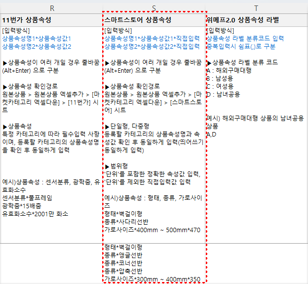
Task: Click the text '종류*사다리선반'
Action: [126, 222]
